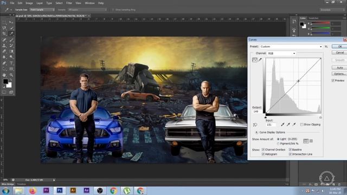
Task: Open Sample Size dropdown in options bar
Action: pyautogui.click(x=42, y=10)
